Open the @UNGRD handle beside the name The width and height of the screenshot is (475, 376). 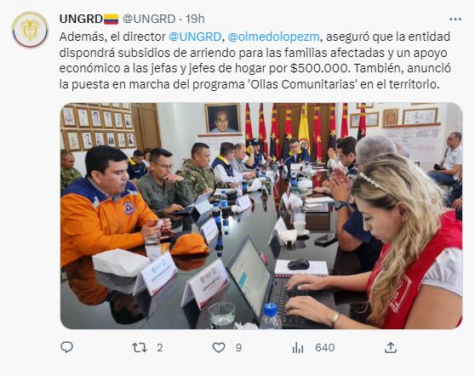click(x=149, y=19)
